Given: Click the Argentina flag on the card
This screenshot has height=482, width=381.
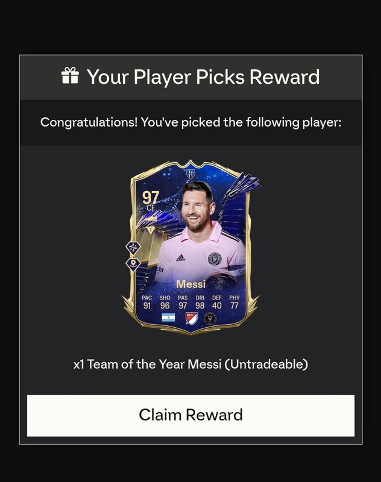Looking at the screenshot, I should (169, 318).
